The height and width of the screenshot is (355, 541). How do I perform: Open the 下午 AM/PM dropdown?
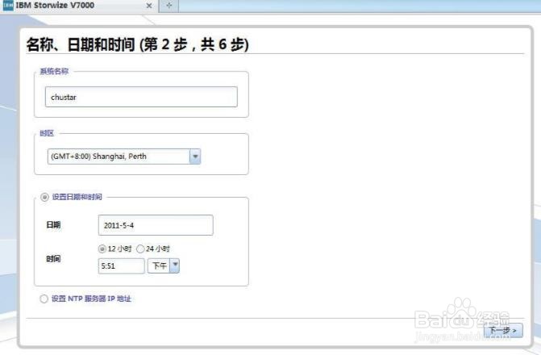pos(164,266)
